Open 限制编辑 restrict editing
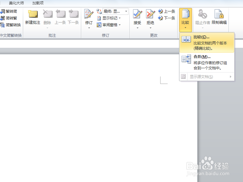243x182 pixels. click(219, 17)
